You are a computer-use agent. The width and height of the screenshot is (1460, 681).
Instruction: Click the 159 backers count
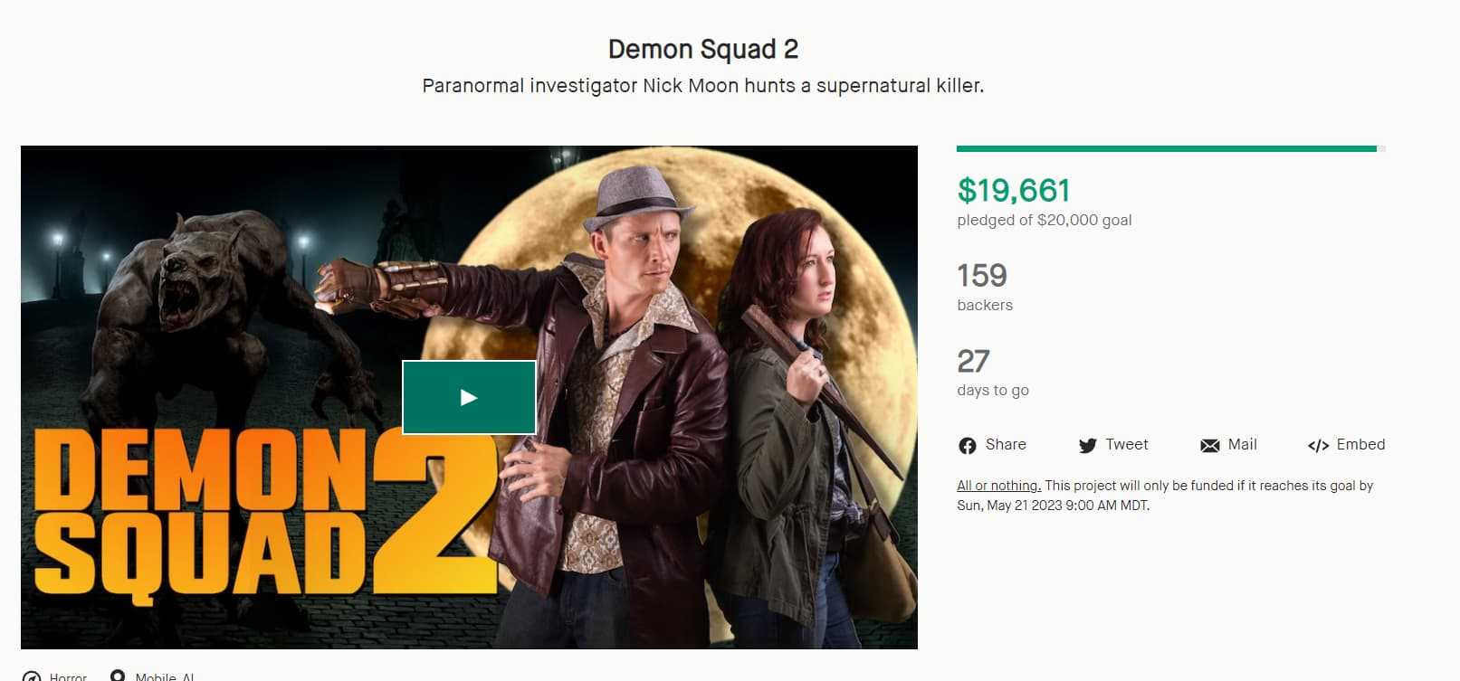click(982, 275)
